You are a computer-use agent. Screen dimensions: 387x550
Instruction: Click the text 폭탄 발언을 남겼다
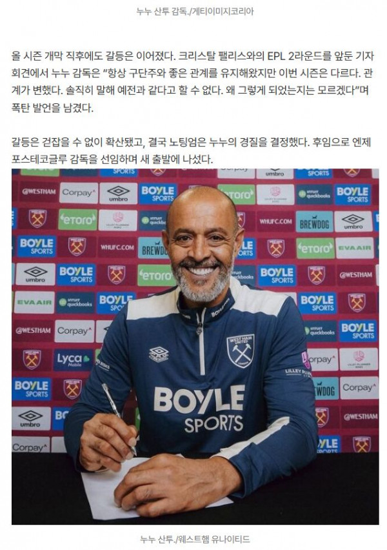[53, 108]
